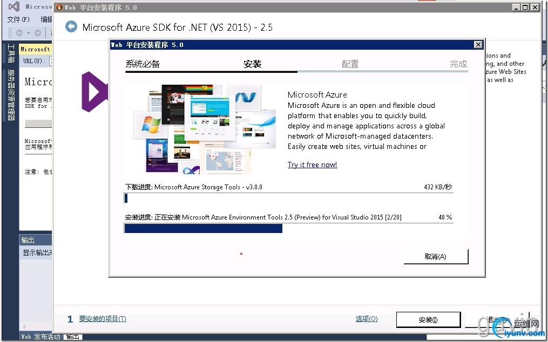Open the 选项(O) link
The width and height of the screenshot is (548, 342).
367,319
